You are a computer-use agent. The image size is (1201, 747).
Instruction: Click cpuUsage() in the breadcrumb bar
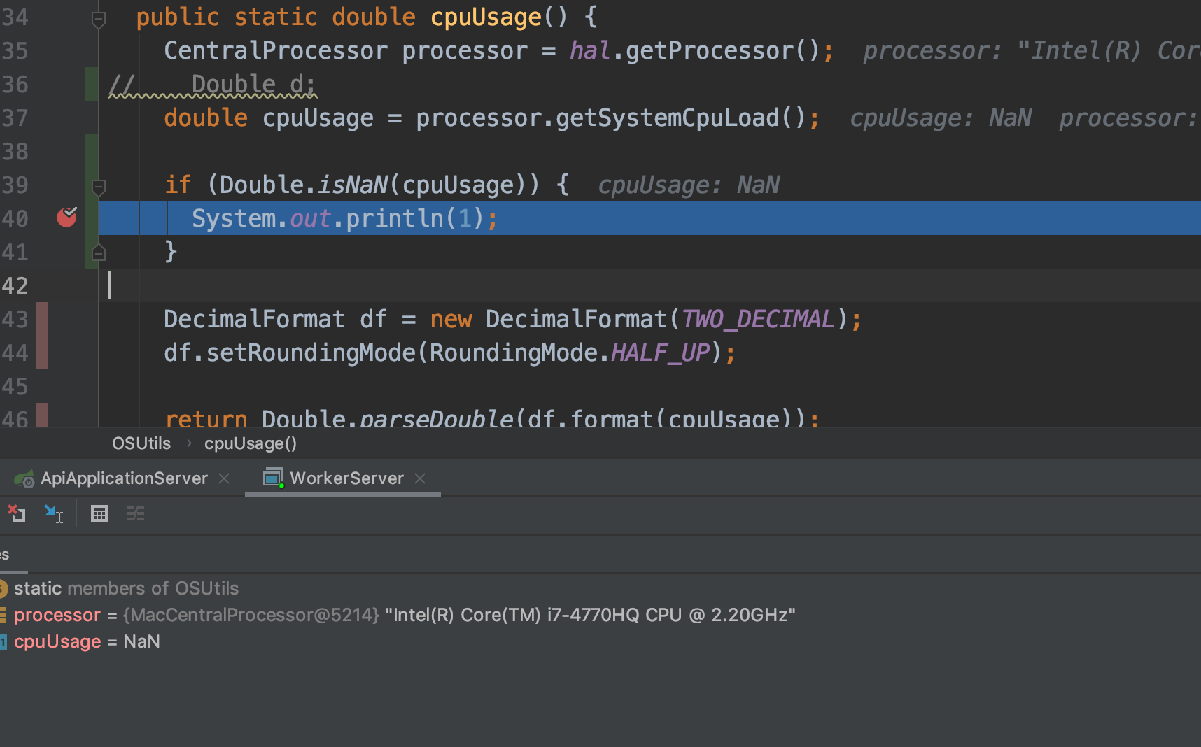250,443
